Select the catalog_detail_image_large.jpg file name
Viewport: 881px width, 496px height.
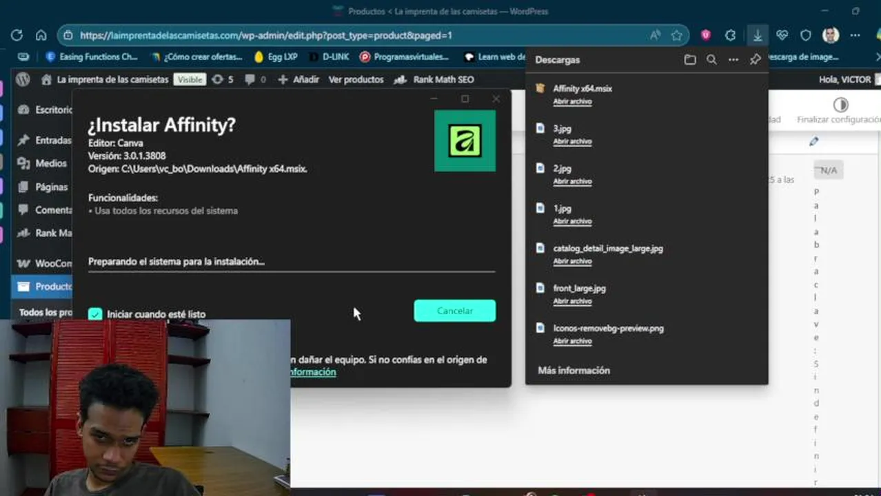pyautogui.click(x=608, y=248)
